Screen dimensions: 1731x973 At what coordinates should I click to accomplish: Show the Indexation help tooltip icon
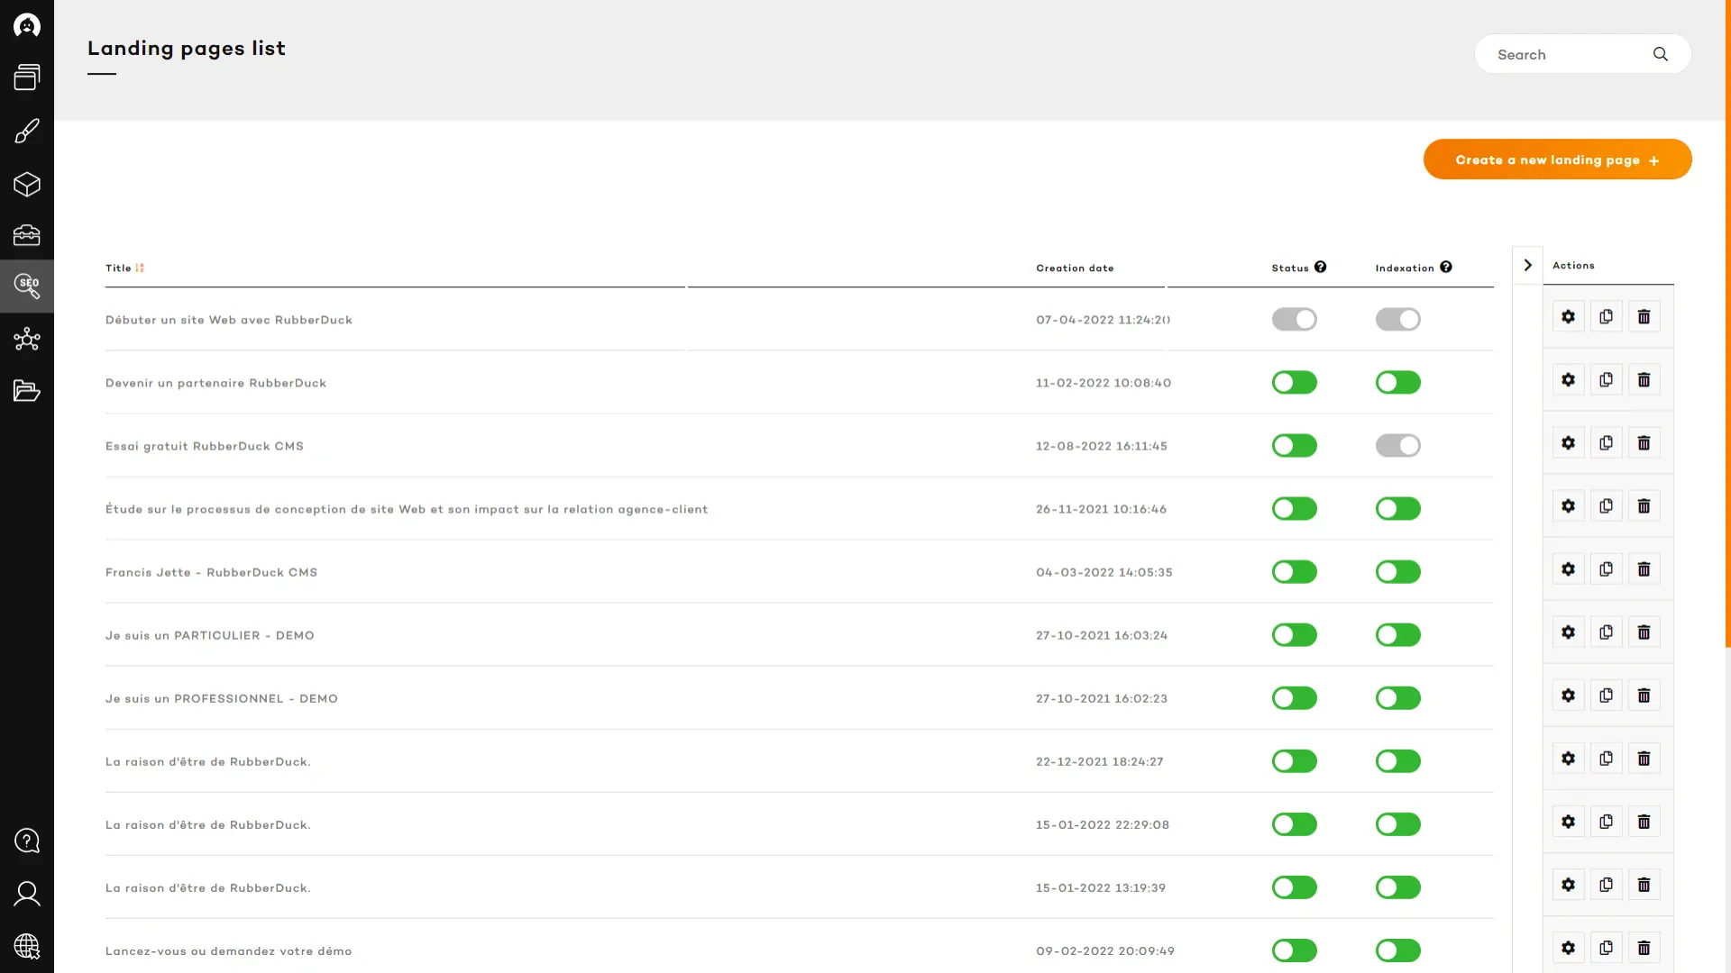pos(1445,267)
